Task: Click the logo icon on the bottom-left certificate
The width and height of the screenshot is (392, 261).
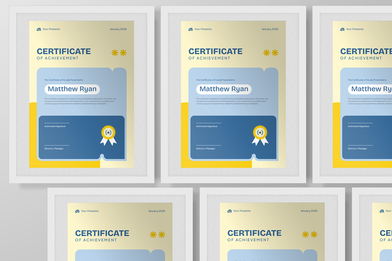Action: [77, 211]
